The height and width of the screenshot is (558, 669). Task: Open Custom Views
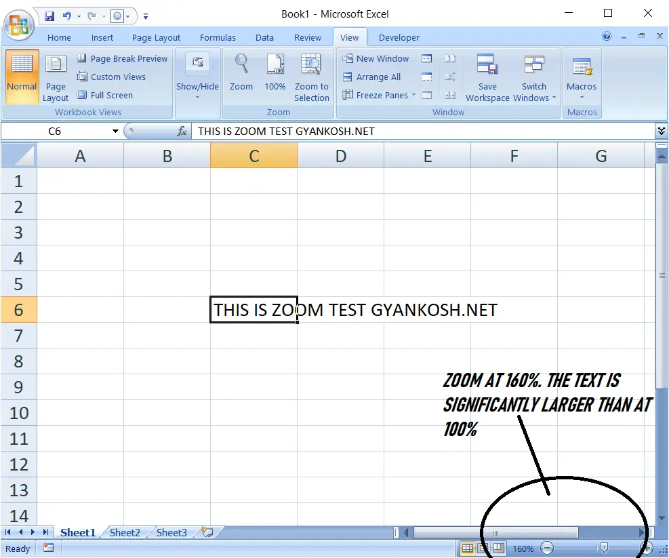tap(111, 77)
